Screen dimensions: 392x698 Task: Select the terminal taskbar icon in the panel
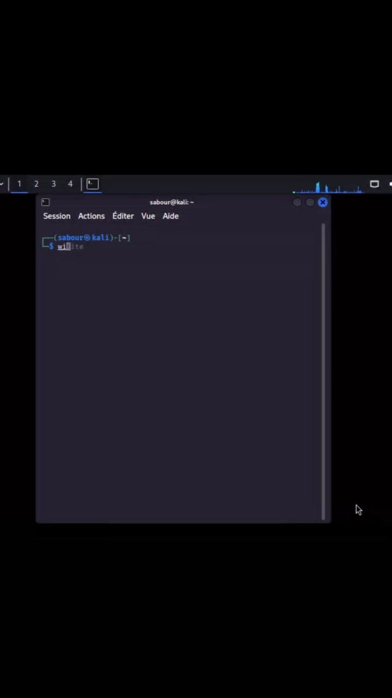coord(93,184)
